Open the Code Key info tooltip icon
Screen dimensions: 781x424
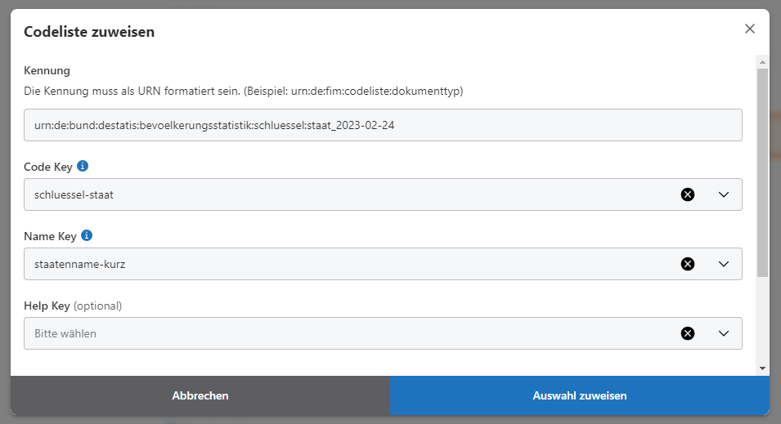click(x=83, y=166)
